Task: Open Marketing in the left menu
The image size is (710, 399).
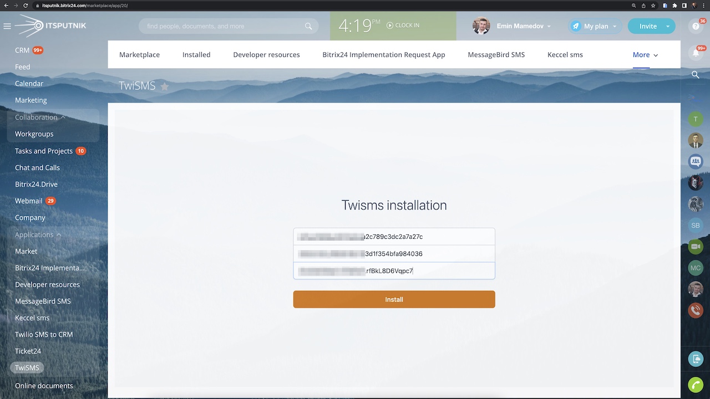Action: click(x=31, y=100)
